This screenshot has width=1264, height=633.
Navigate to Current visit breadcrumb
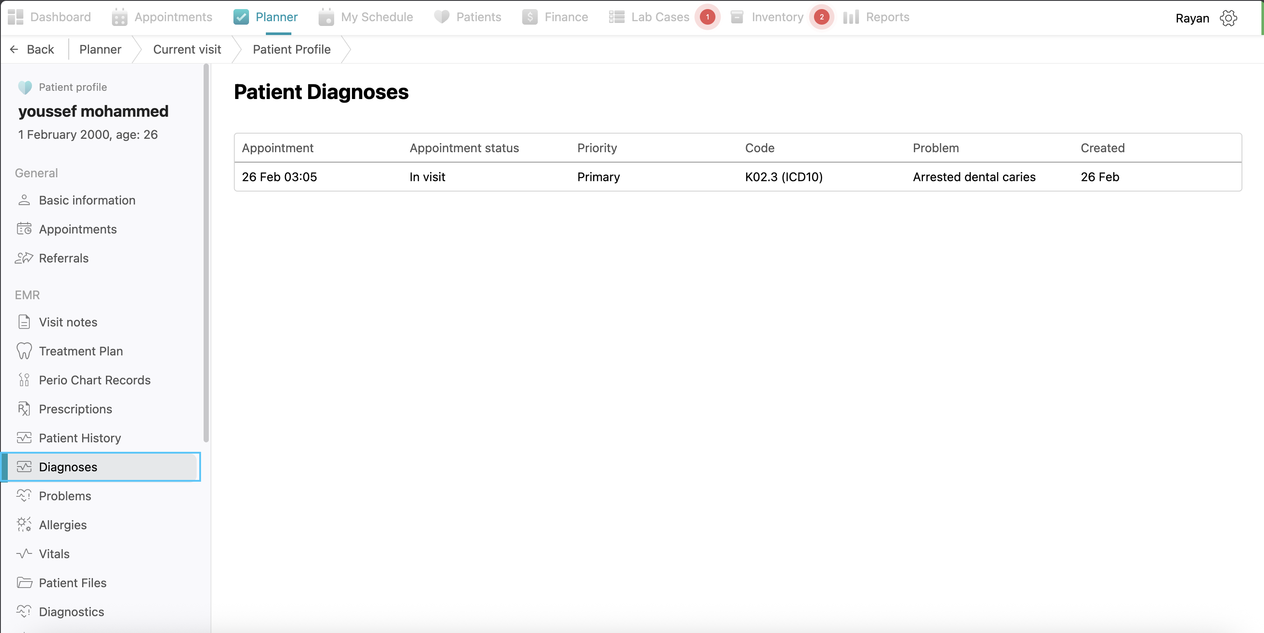click(187, 50)
